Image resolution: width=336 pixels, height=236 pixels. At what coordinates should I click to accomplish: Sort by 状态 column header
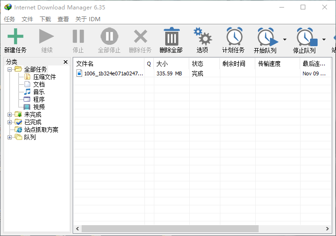[205, 64]
